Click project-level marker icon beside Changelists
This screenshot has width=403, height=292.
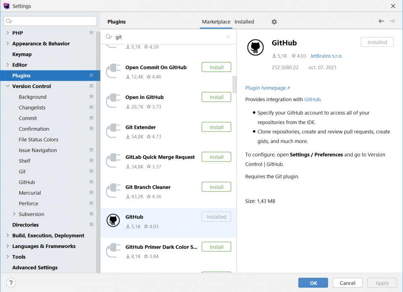pos(91,107)
